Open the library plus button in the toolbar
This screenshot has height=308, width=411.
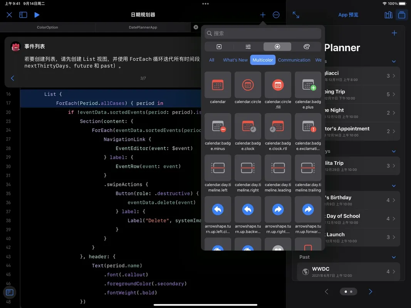[x=263, y=15]
